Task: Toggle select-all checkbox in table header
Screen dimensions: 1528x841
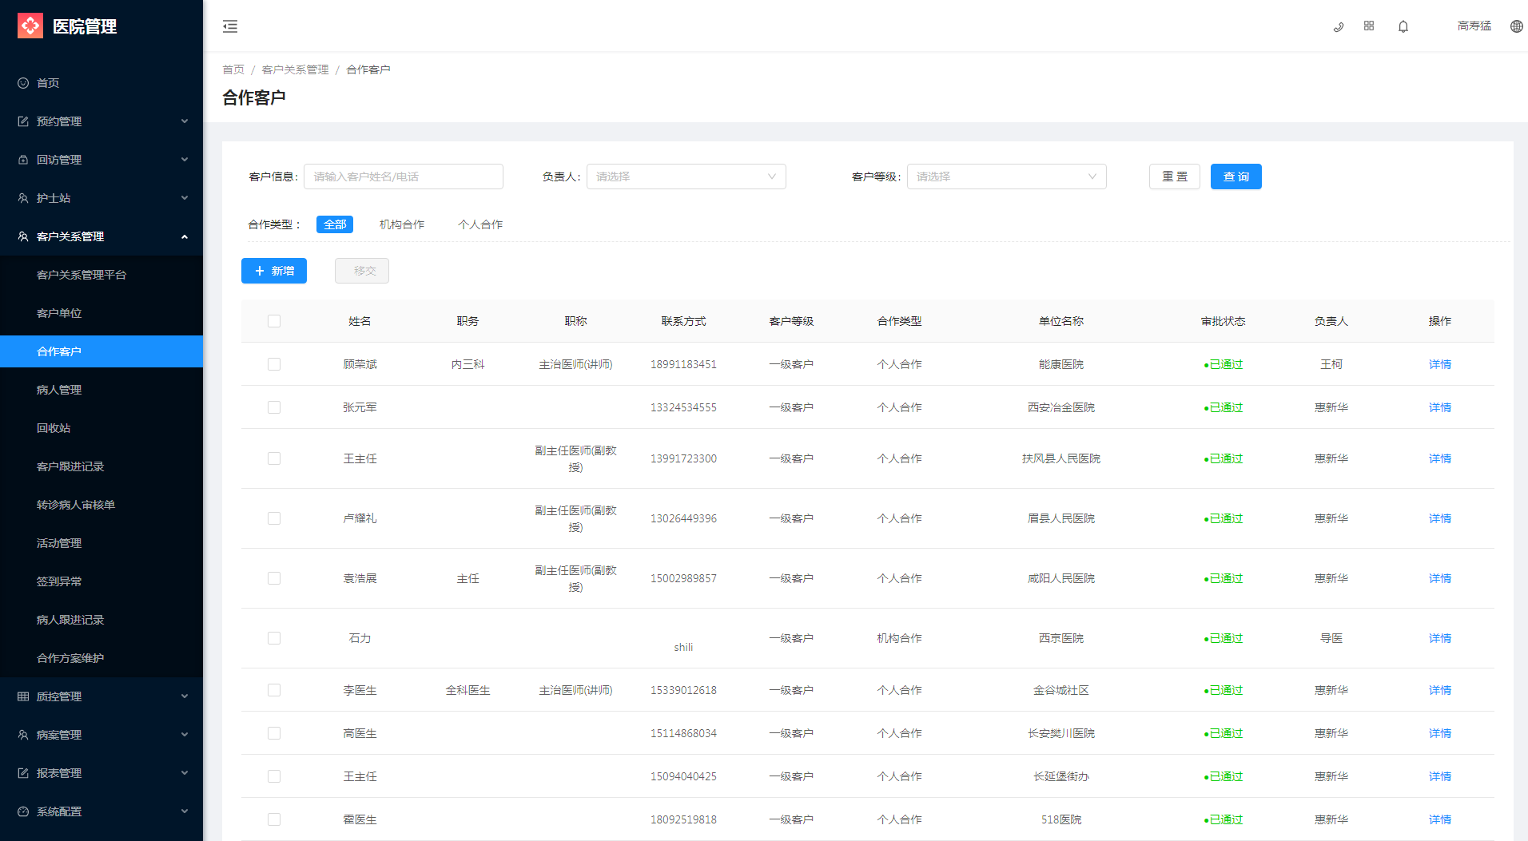Action: click(274, 321)
